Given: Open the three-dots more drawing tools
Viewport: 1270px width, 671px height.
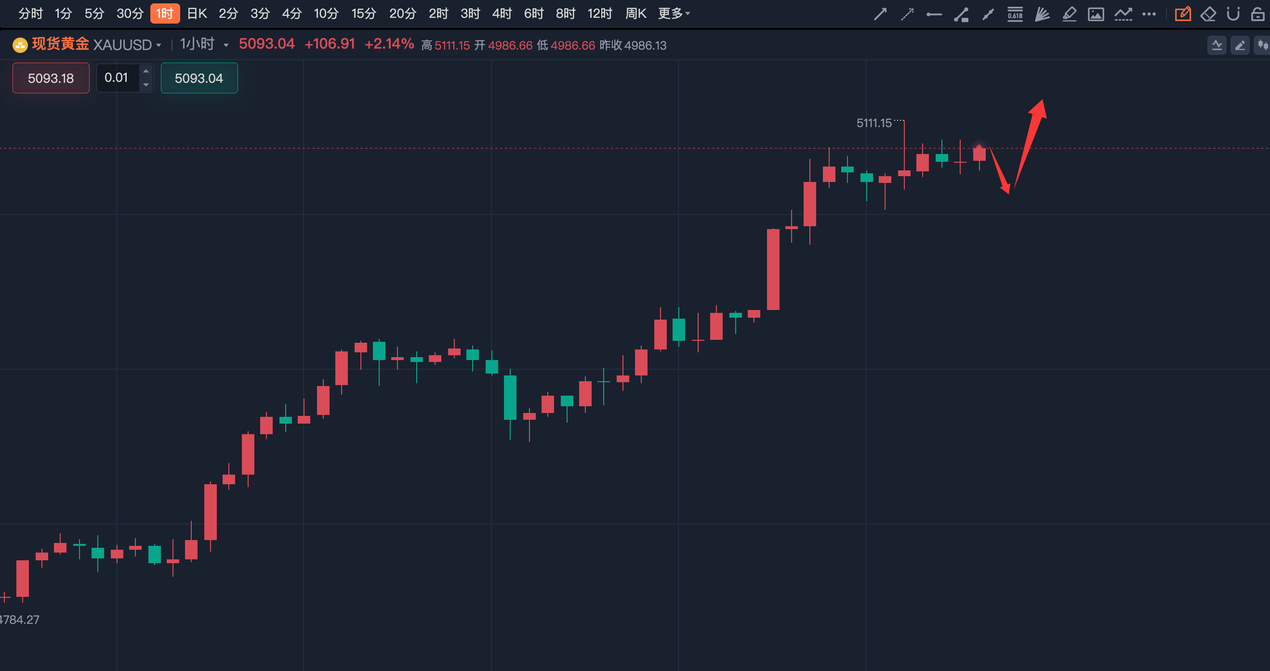Looking at the screenshot, I should click(x=1149, y=14).
